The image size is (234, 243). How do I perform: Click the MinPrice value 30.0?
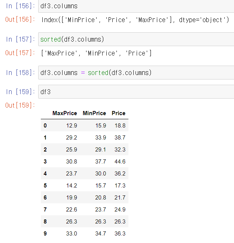(101, 174)
